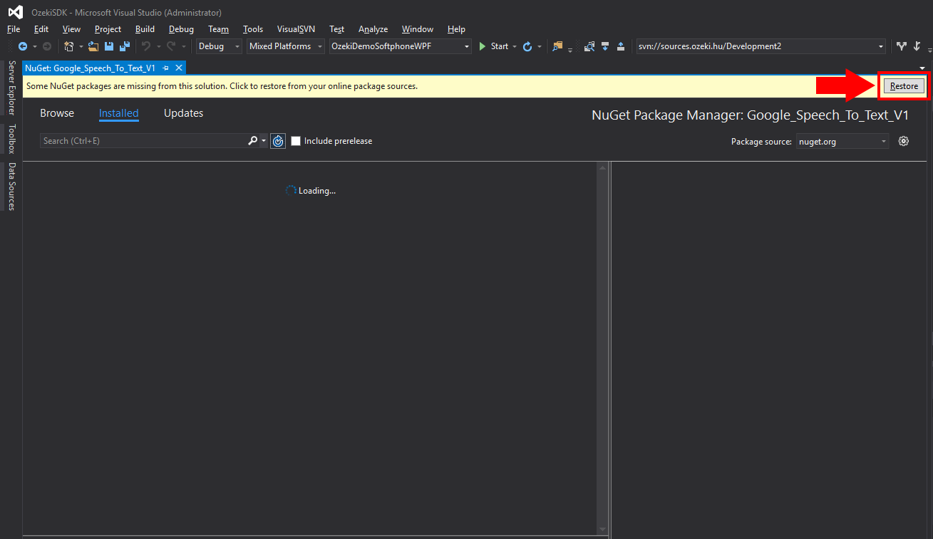Click the Redo arrow icon
The image size is (933, 539).
point(171,46)
